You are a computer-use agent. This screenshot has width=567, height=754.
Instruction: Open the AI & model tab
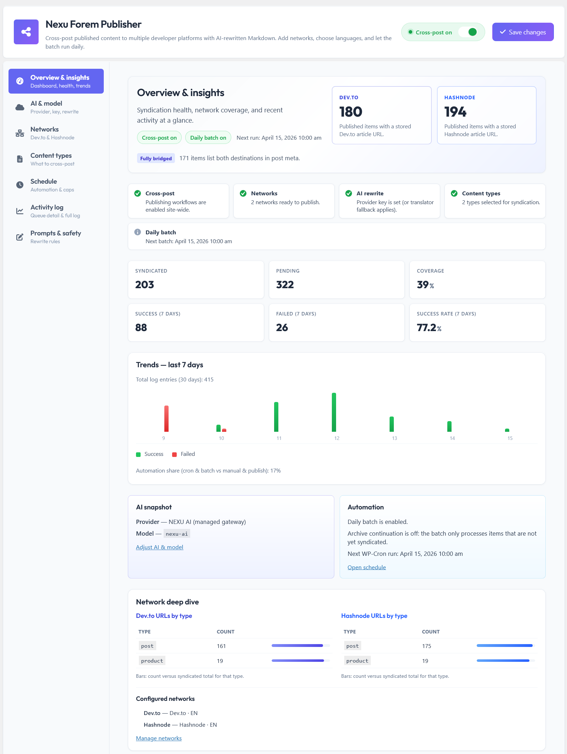click(x=56, y=107)
